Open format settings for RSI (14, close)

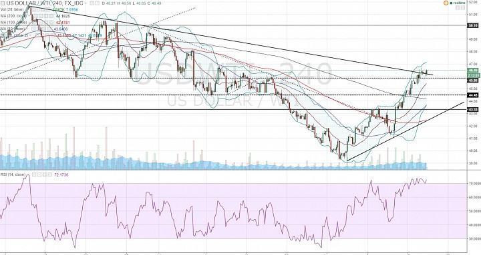click(39, 174)
